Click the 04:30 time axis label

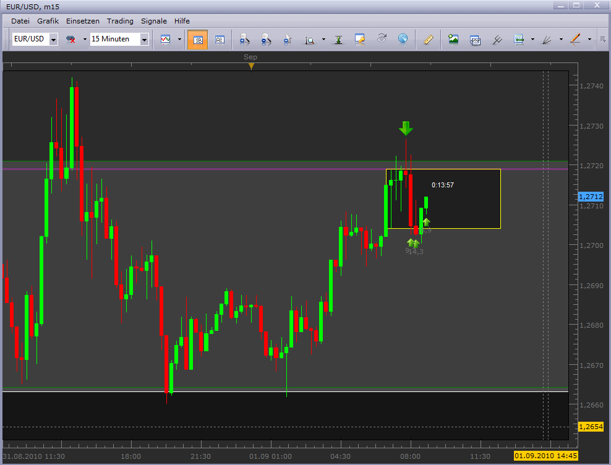(341, 456)
